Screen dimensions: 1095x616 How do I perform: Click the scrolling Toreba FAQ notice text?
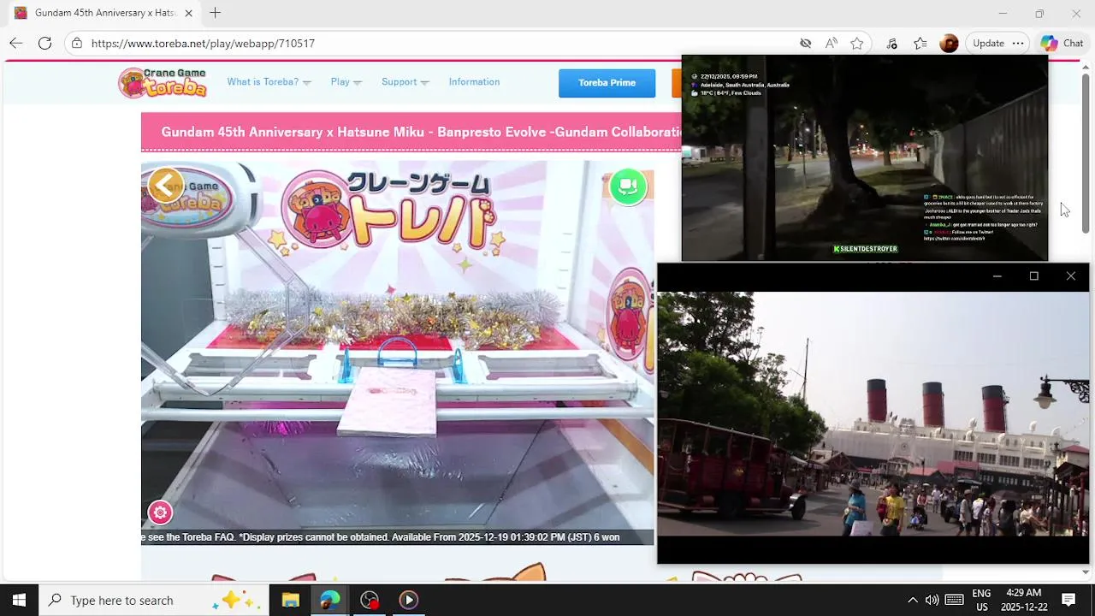point(381,537)
